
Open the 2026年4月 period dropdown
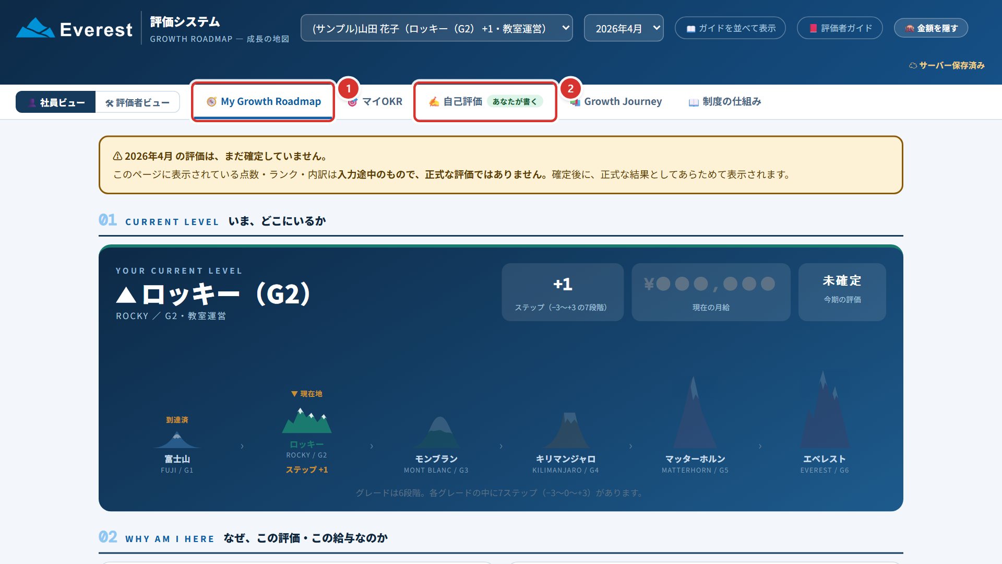(624, 28)
